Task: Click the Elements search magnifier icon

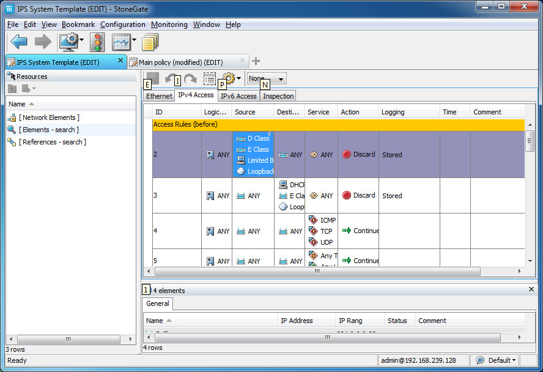Action: [12, 130]
